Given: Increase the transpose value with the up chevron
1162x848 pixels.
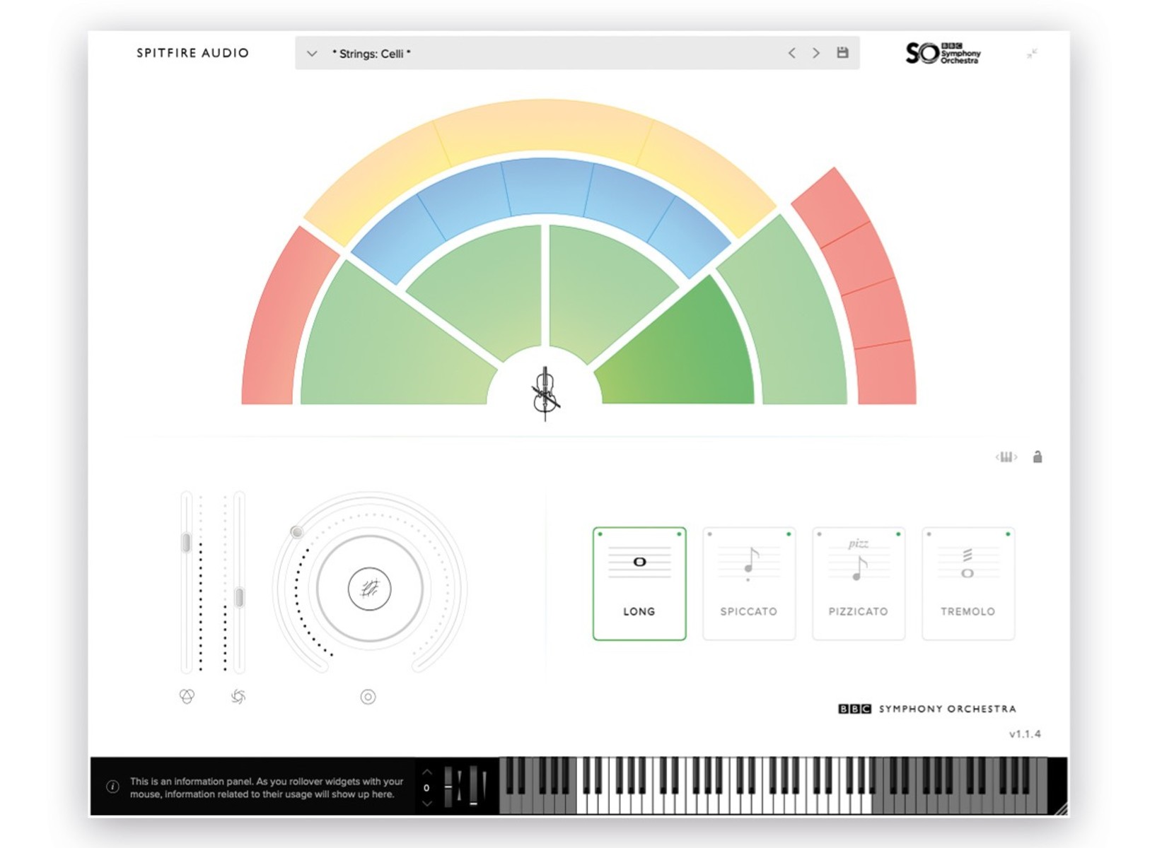Looking at the screenshot, I should (x=426, y=772).
